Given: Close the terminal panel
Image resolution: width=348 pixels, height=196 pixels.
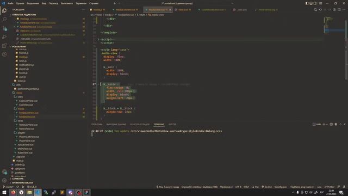Looking at the screenshot, I should pos(344,124).
